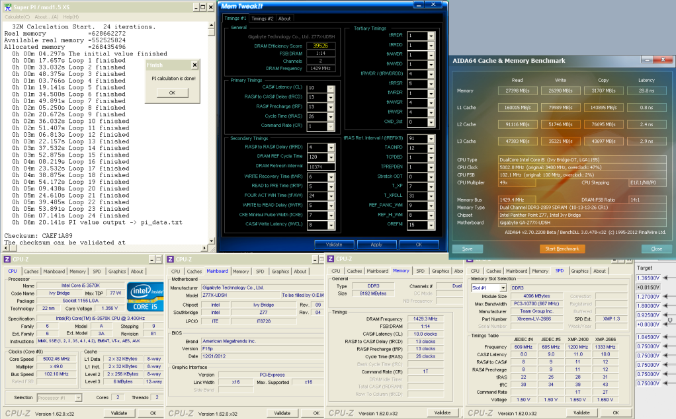676x419 pixels.
Task: Open the Calculate(C) menu in Super PI
Action: click(17, 17)
